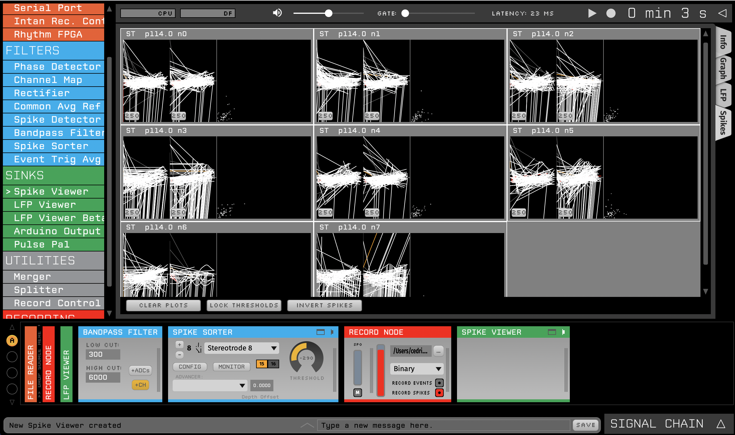735x435 pixels.
Task: Click the electrode channel arrows icon beside Stereotrode 8
Action: [199, 348]
